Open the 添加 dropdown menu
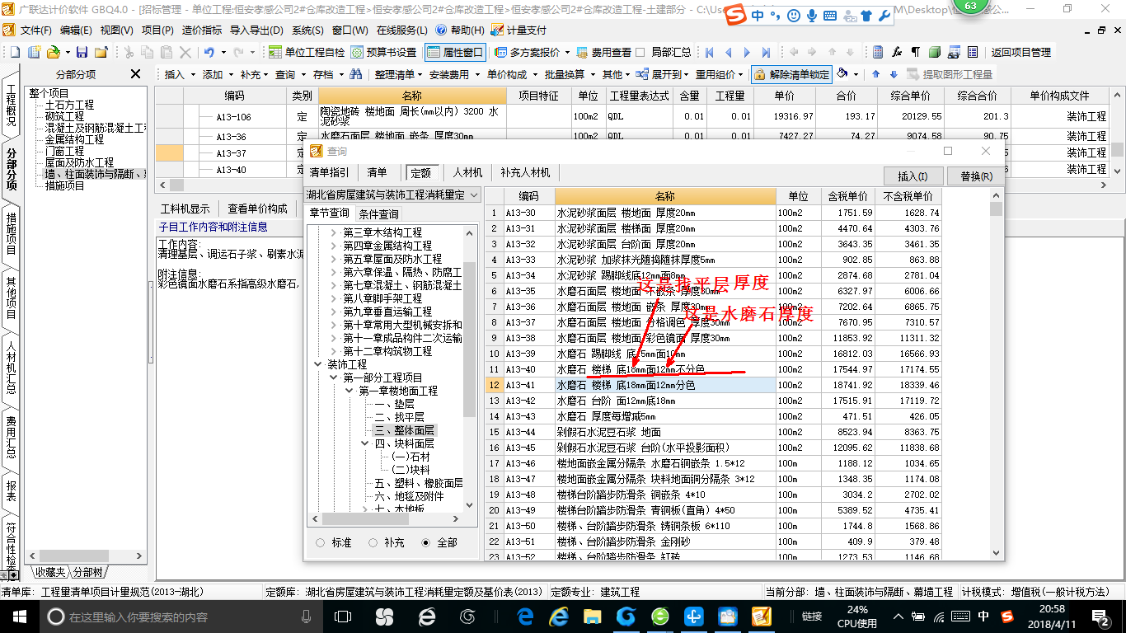Viewport: 1126px width, 633px height. 218,74
